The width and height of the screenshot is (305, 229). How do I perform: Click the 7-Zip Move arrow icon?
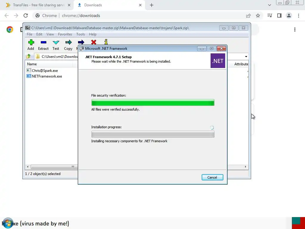pos(81,42)
